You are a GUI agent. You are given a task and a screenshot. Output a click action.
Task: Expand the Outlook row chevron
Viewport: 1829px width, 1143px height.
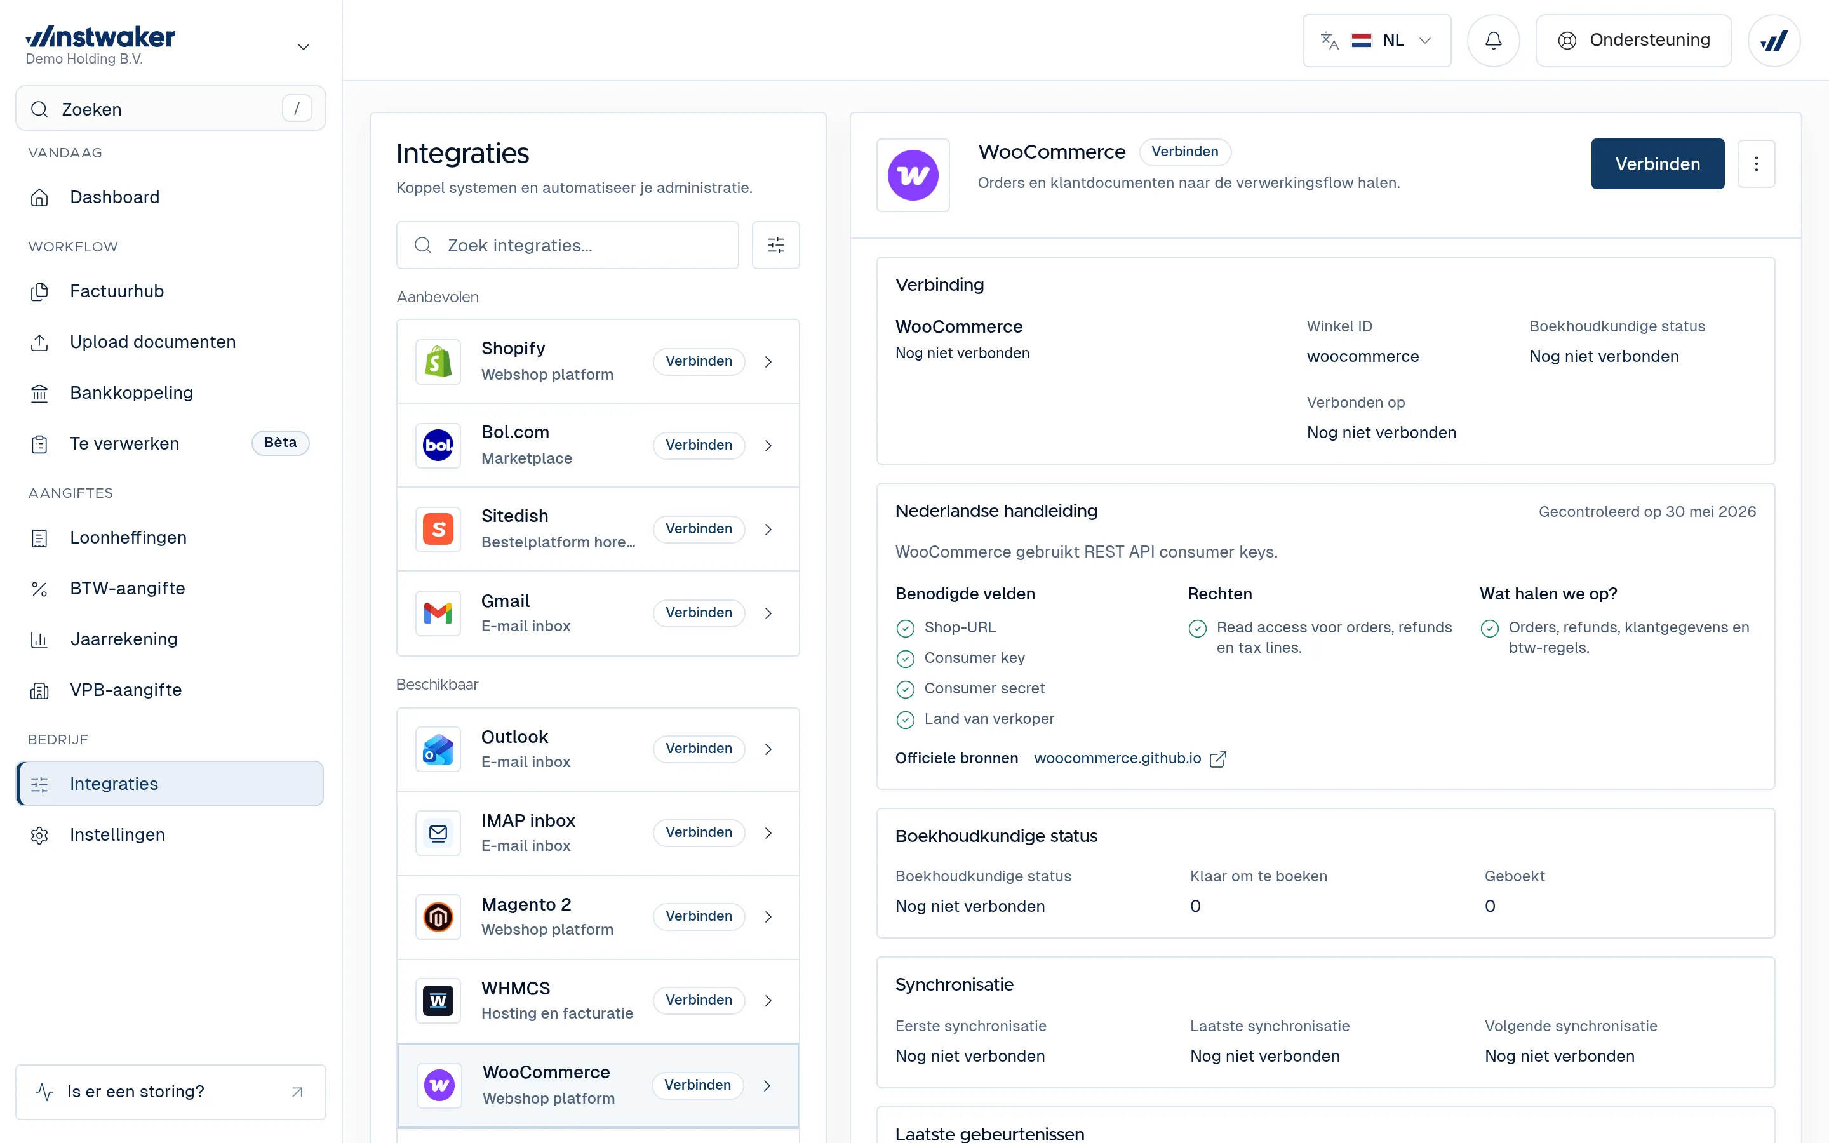click(768, 749)
